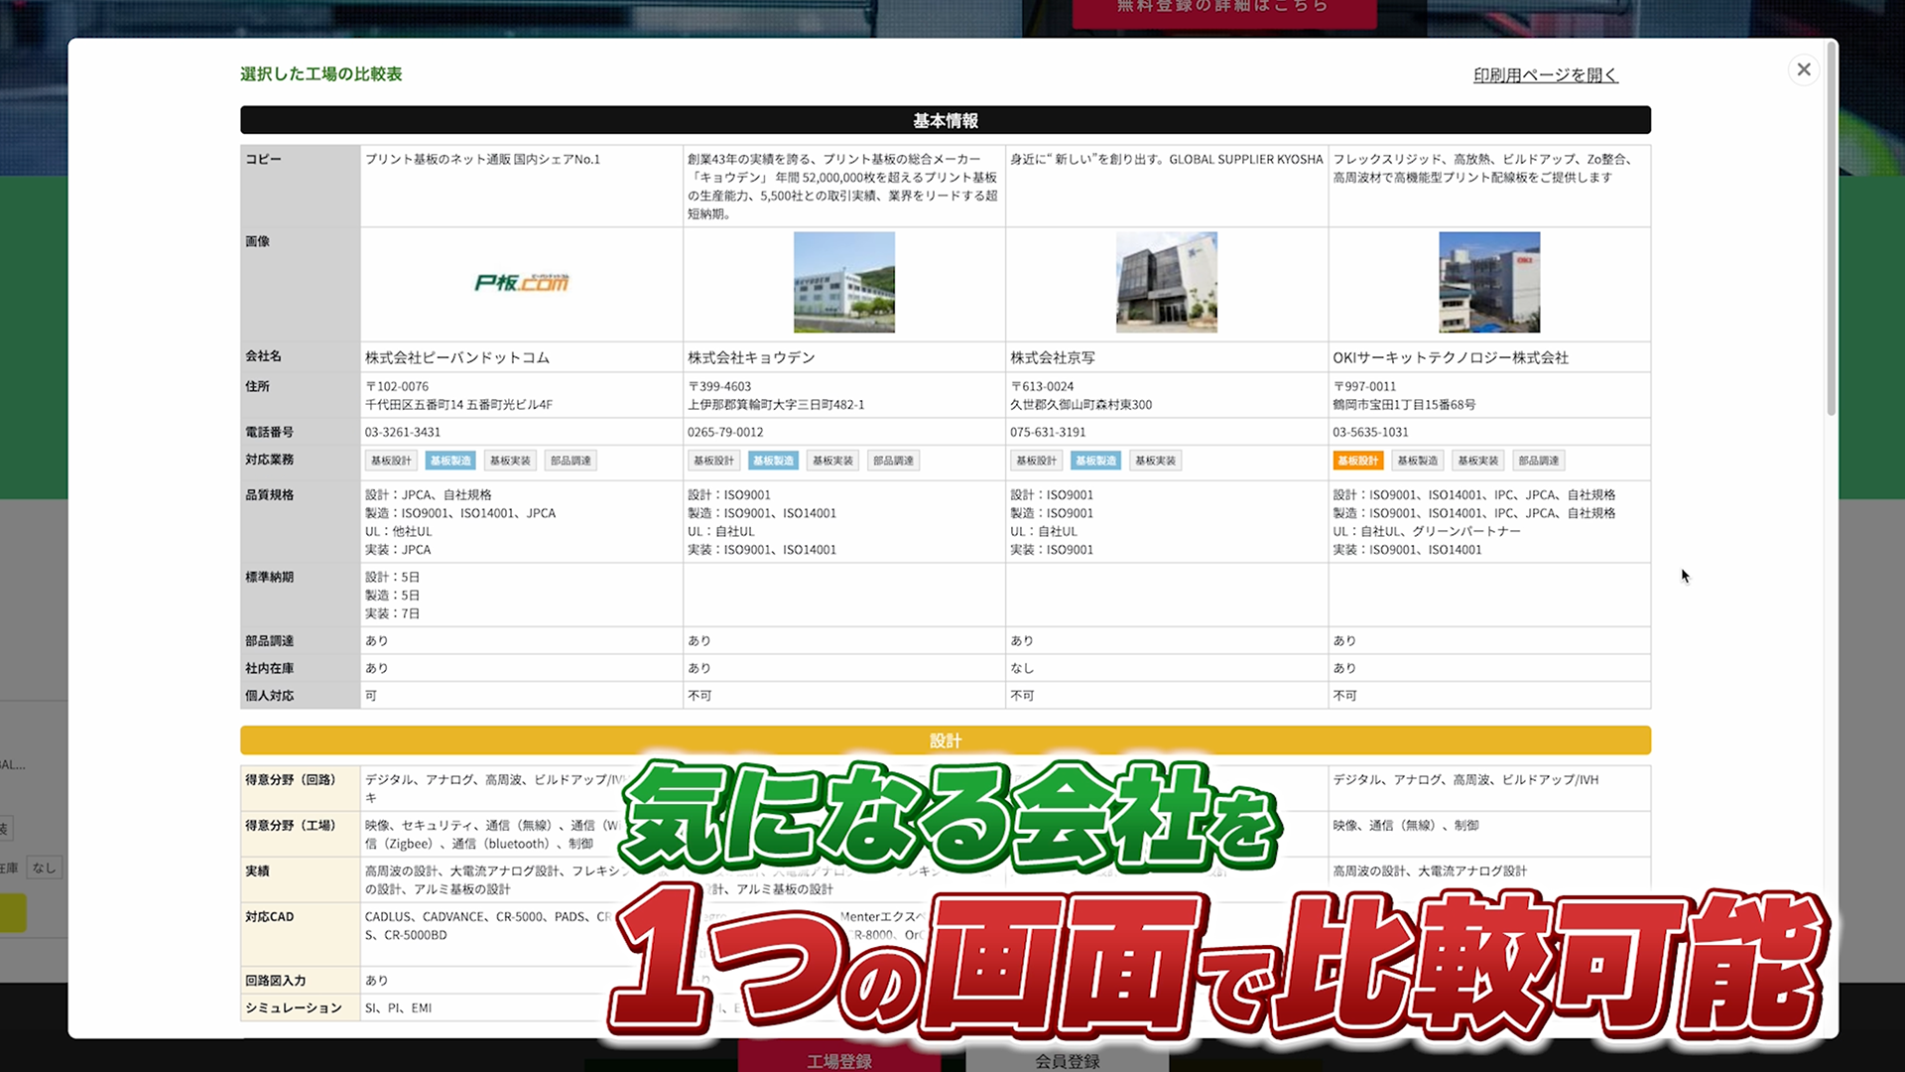Click postal code 〒102-0076
The height and width of the screenshot is (1072, 1905).
coord(397,386)
